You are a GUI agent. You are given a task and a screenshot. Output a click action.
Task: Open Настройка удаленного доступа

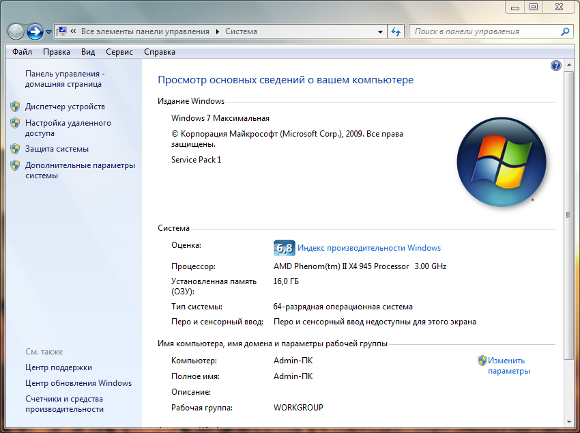[68, 128]
